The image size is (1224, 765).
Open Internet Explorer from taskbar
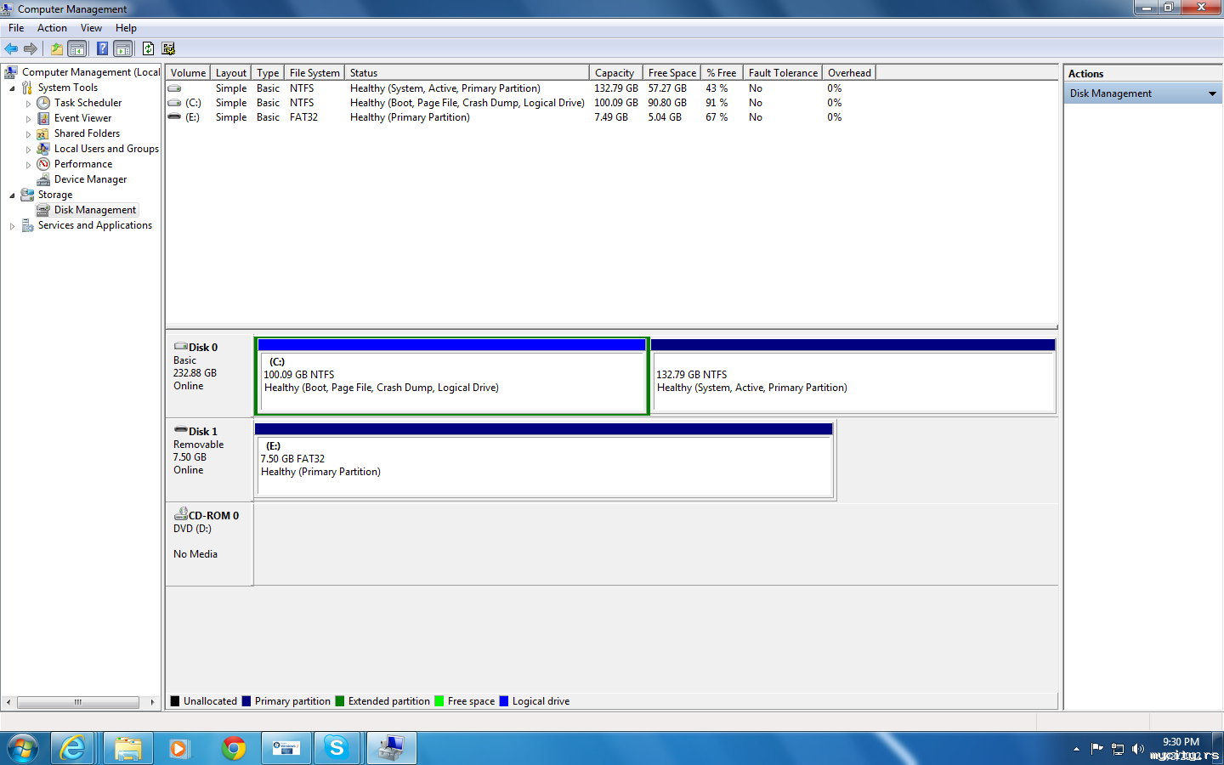point(74,748)
